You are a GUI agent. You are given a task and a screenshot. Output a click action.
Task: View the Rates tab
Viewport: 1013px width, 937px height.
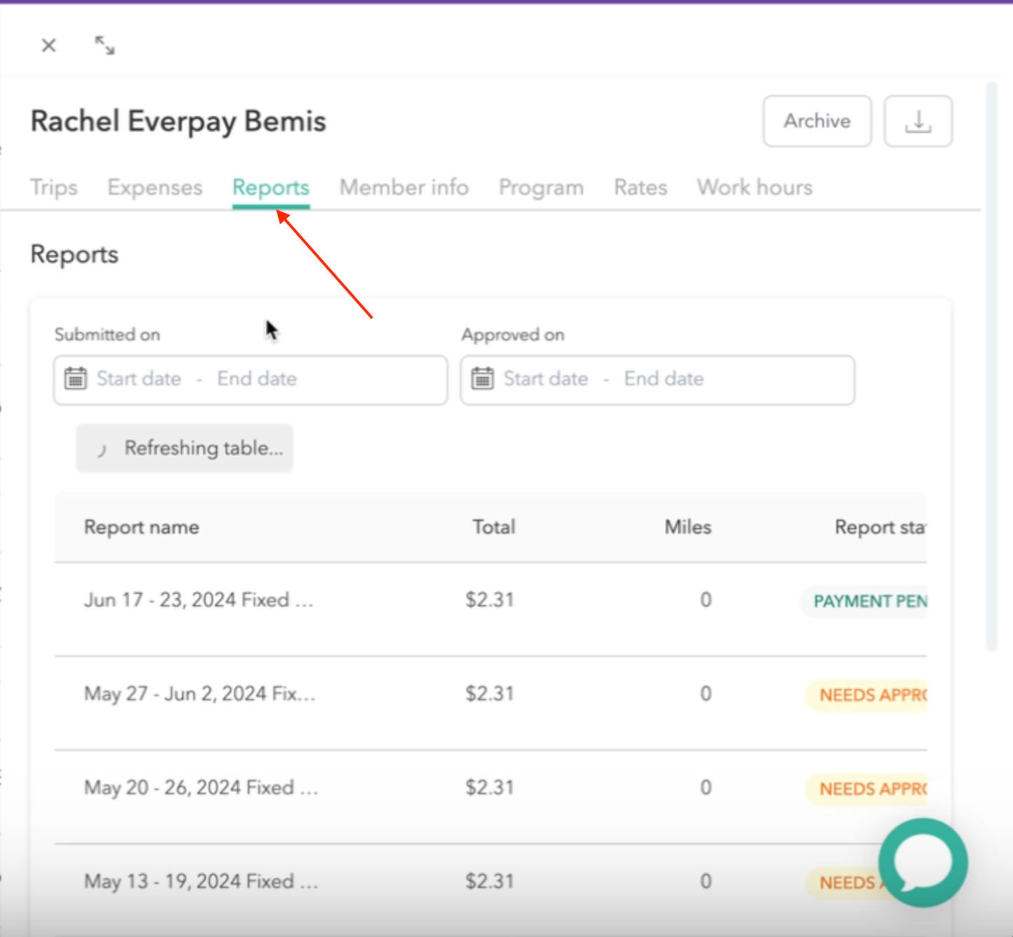tap(640, 188)
